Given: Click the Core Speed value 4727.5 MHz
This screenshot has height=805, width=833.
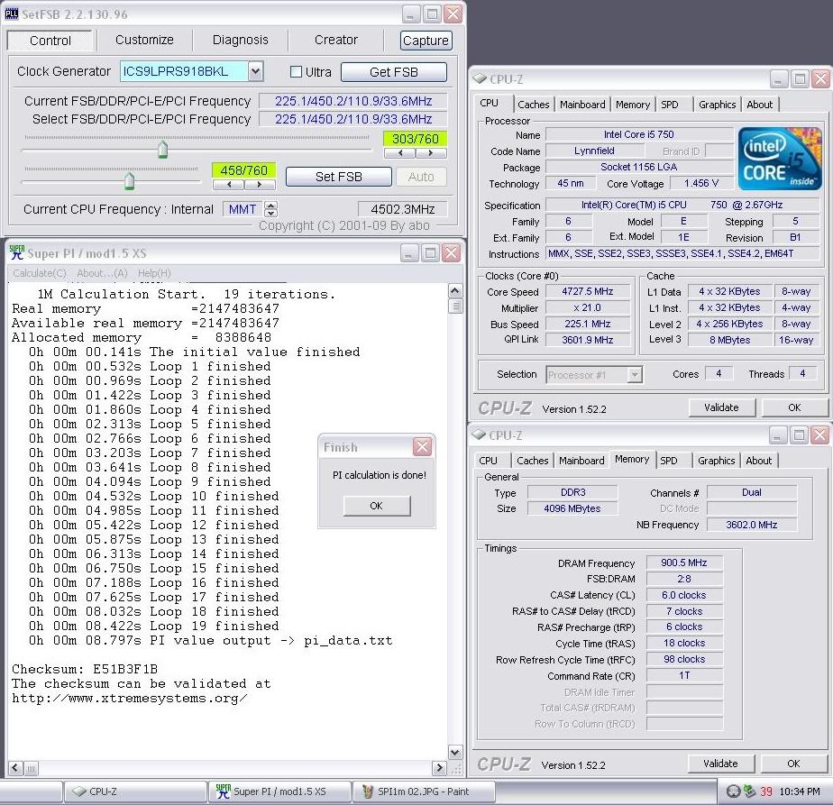Looking at the screenshot, I should [x=588, y=292].
